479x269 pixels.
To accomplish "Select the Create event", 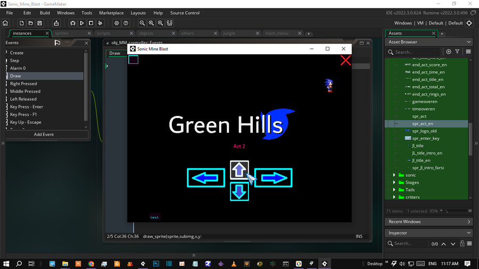I will point(16,53).
